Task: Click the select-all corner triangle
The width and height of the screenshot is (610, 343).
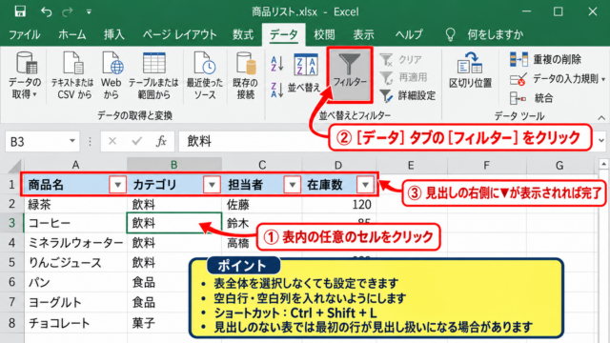Action: pyautogui.click(x=14, y=166)
